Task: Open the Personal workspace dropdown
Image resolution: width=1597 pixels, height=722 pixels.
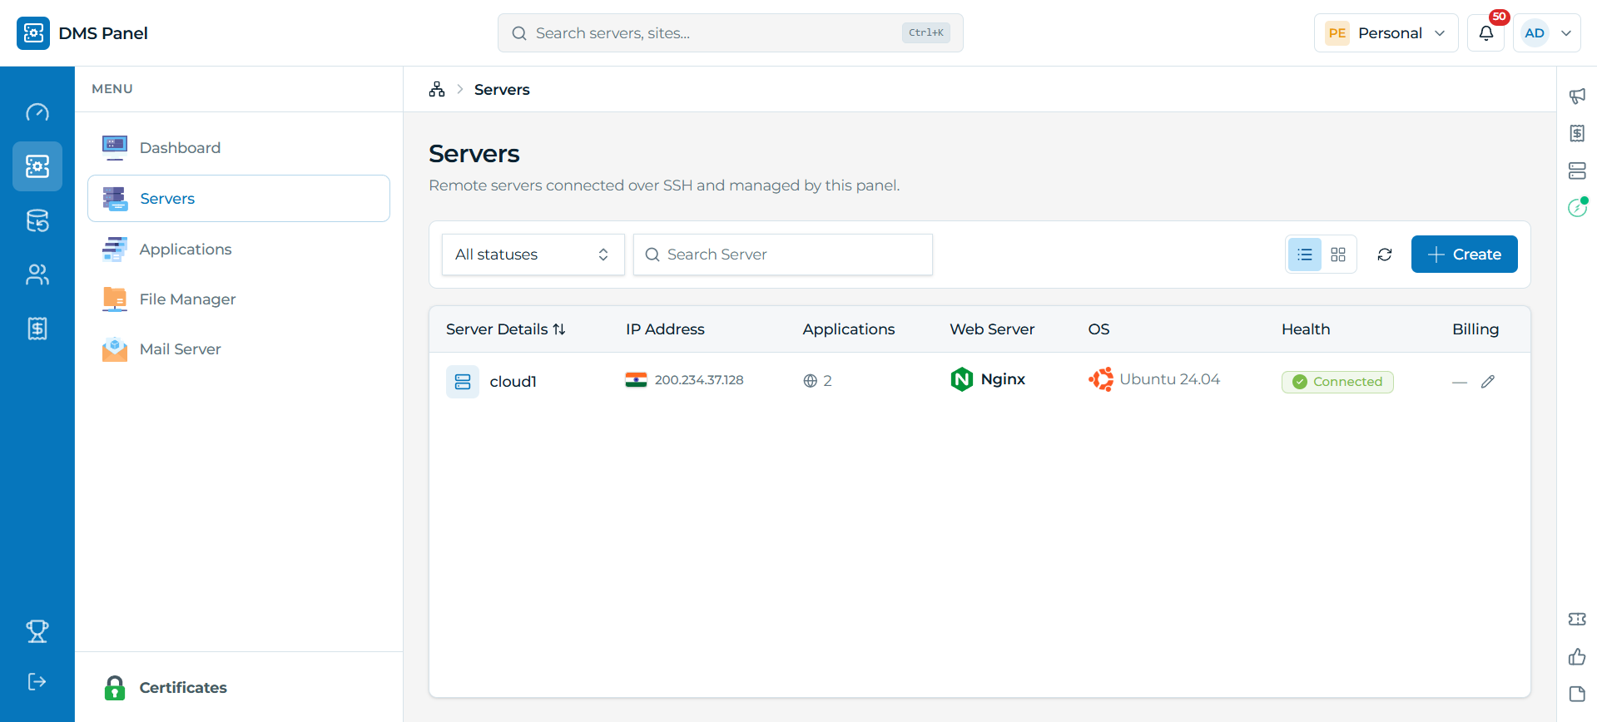Action: pos(1386,33)
